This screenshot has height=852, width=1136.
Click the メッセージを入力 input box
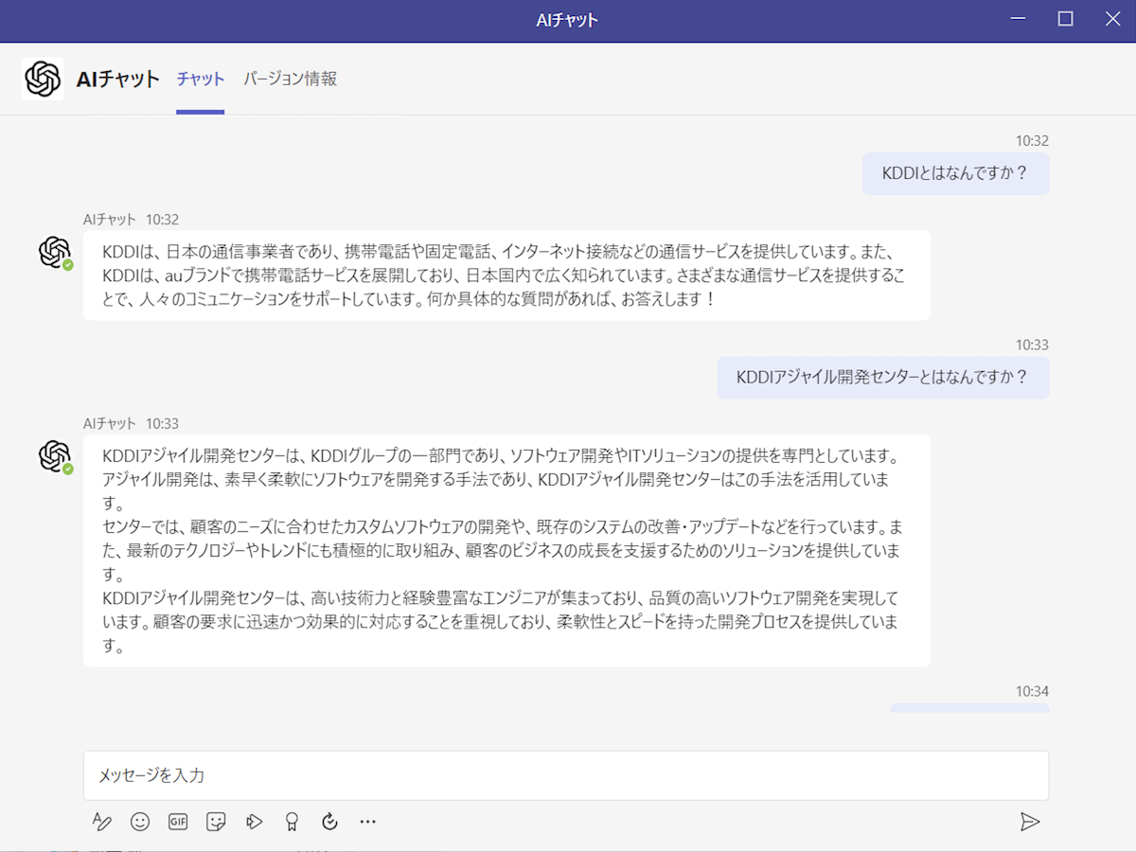click(565, 775)
